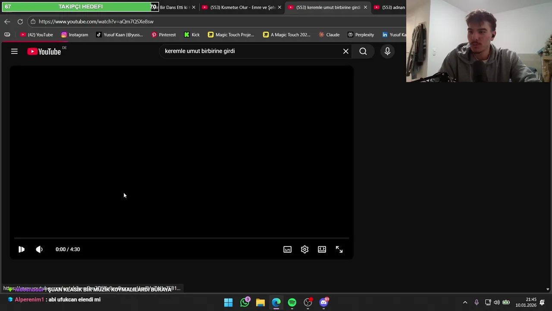Open the Kick bookmark

pos(192,35)
